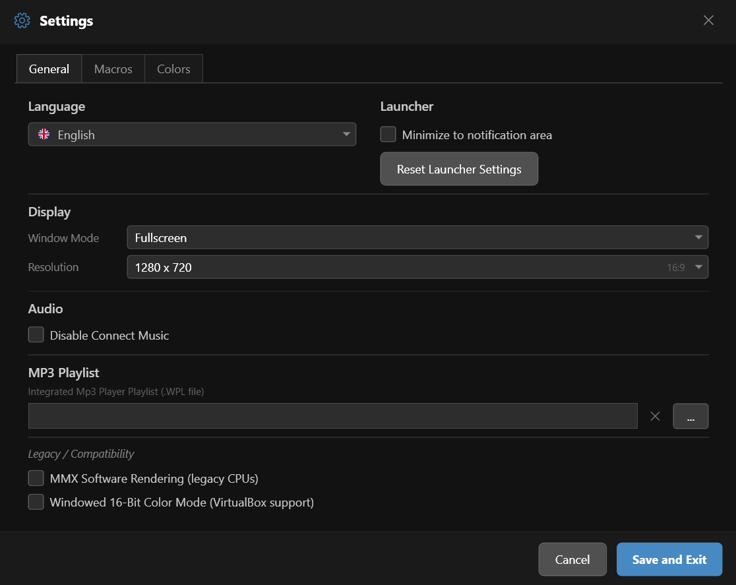Switch to the Colors tab
The width and height of the screenshot is (736, 585).
(173, 69)
